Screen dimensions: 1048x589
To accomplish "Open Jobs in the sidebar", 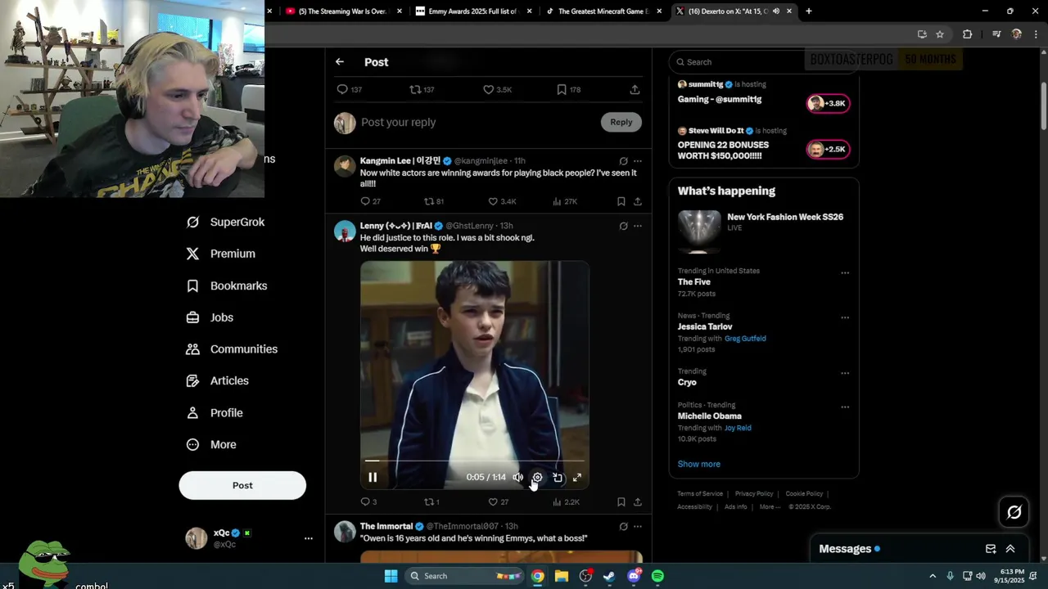I will coord(210,317).
